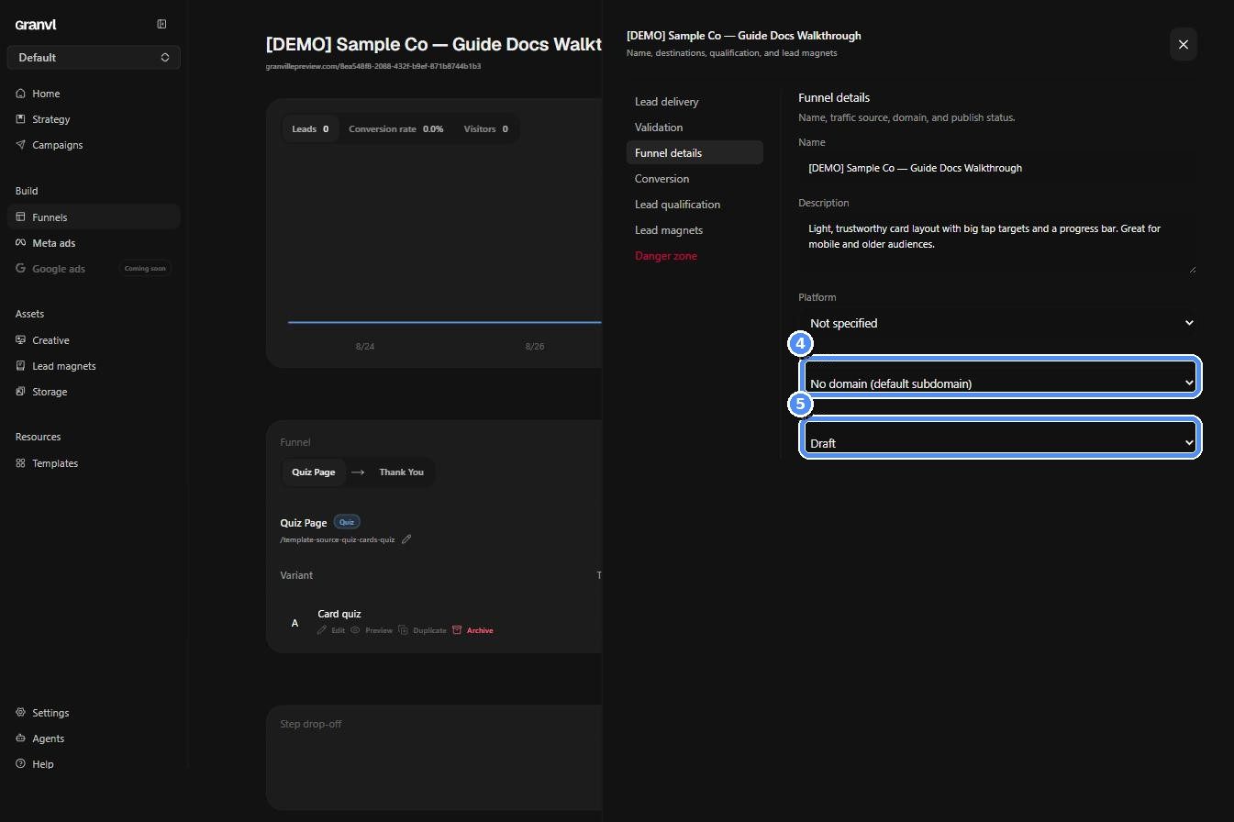Click the Creative image icon

[x=20, y=340]
